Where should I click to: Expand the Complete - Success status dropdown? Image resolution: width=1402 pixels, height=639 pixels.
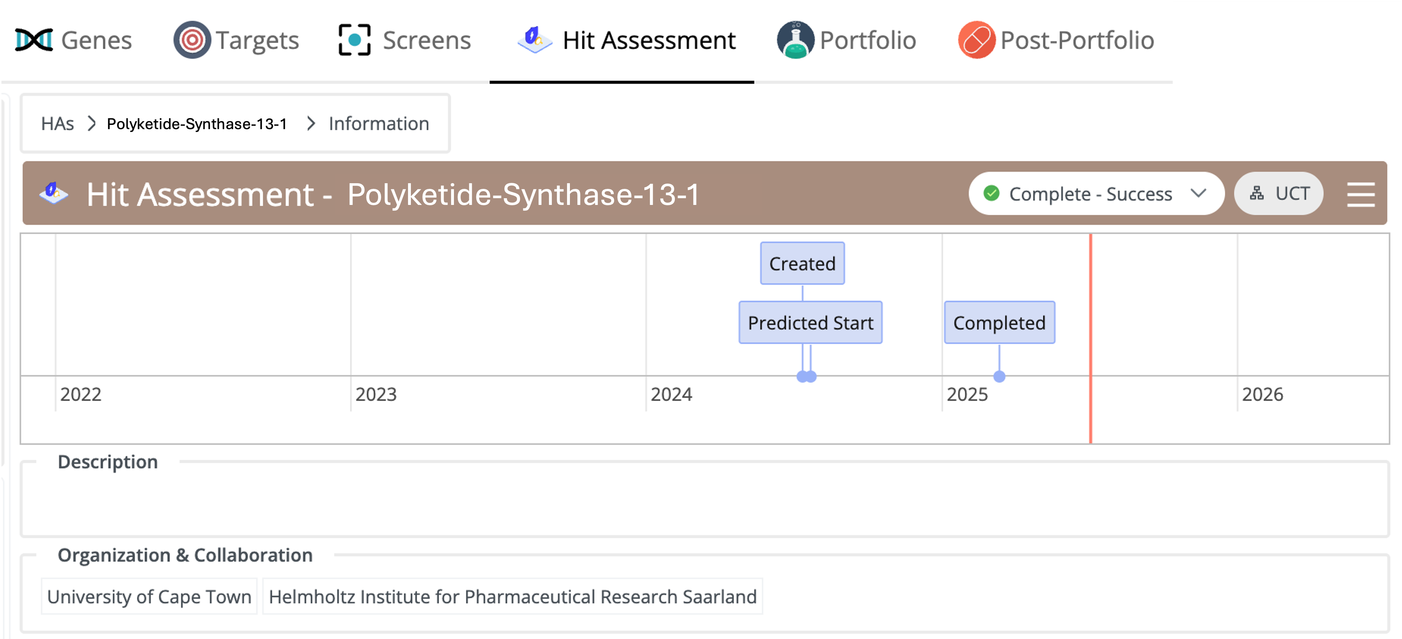1096,193
